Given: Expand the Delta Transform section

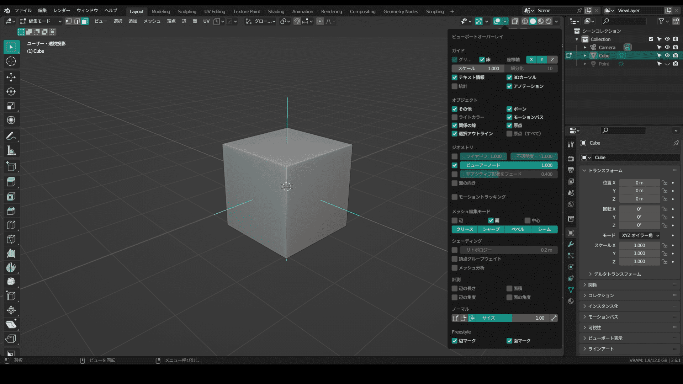Looking at the screenshot, I should [616, 274].
